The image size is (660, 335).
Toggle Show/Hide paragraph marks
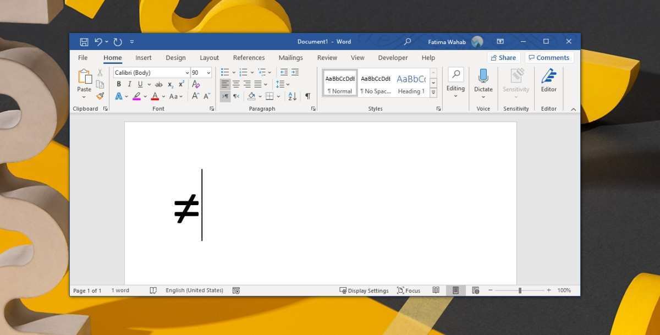click(307, 96)
